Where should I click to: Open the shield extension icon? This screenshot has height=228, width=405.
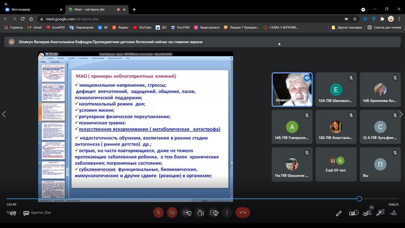tap(374, 19)
